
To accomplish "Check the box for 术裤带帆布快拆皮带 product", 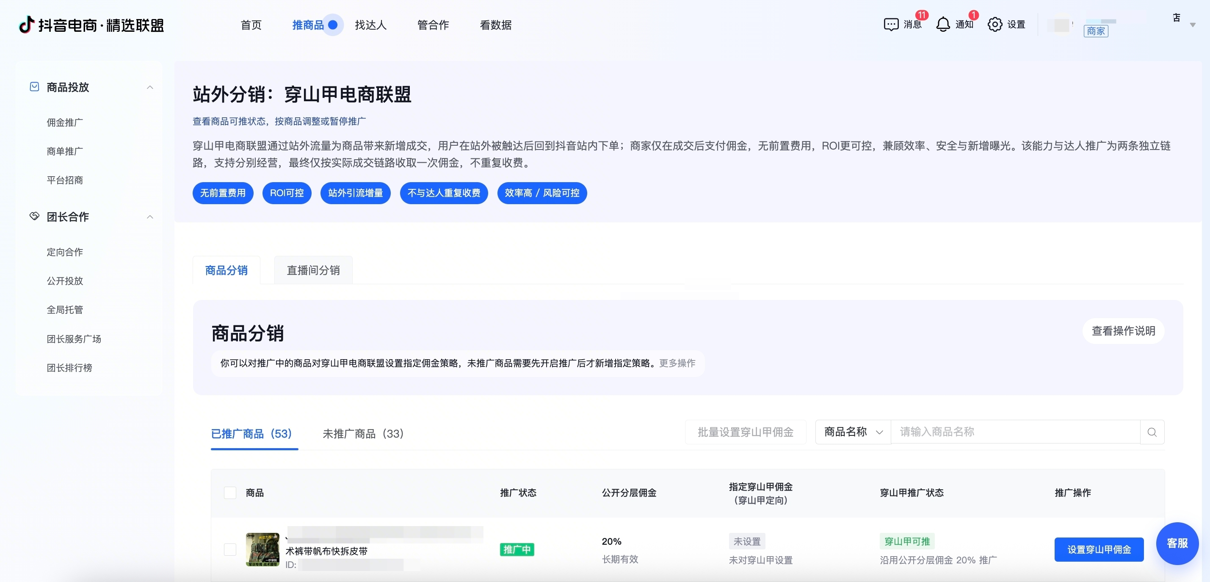I will pyautogui.click(x=230, y=549).
